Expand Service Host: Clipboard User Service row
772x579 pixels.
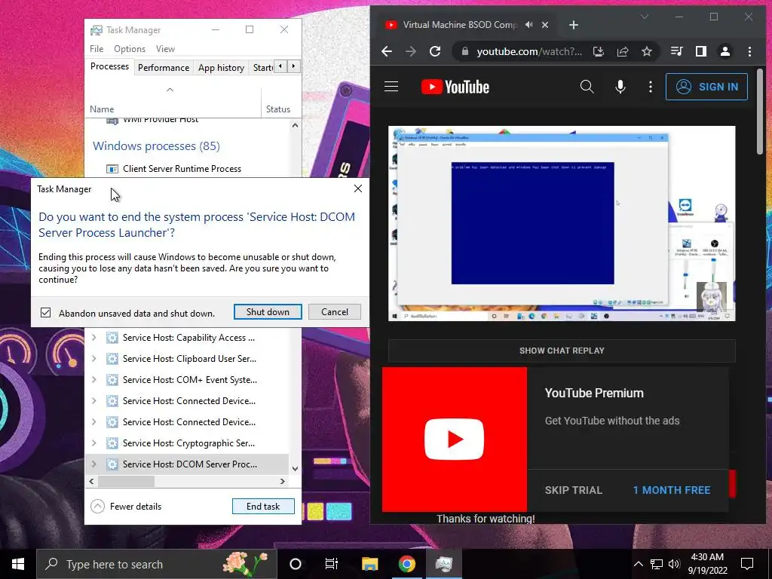tap(94, 359)
